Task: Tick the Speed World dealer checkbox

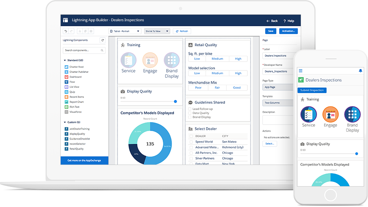Action: point(191,142)
